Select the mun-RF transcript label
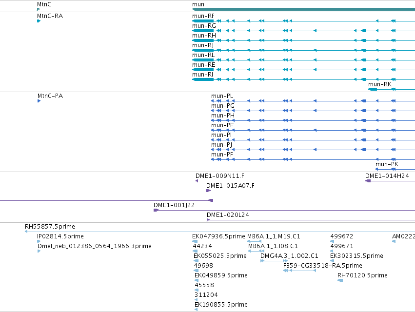This screenshot has width=415, height=312. pyautogui.click(x=203, y=16)
